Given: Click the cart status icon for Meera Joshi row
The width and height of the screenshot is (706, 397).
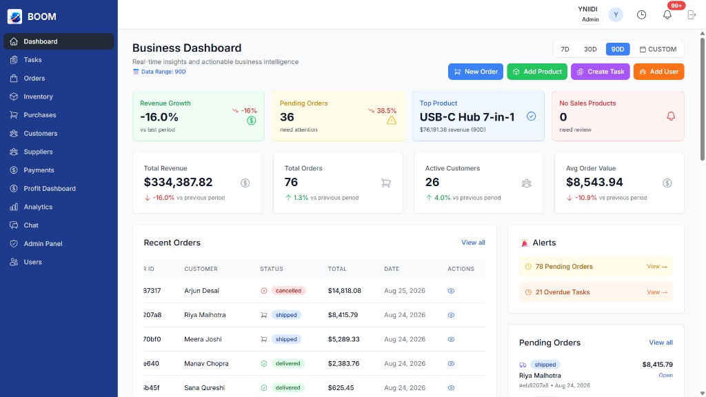Looking at the screenshot, I should (x=264, y=339).
